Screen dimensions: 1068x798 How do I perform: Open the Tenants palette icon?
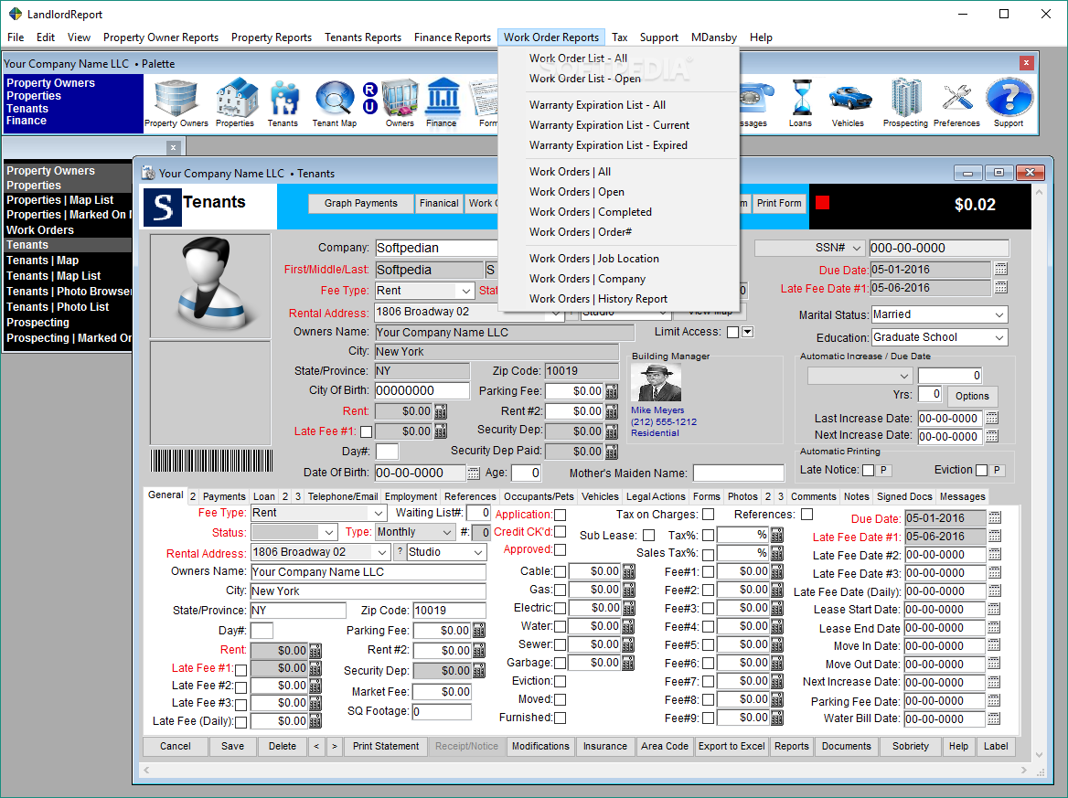[283, 102]
